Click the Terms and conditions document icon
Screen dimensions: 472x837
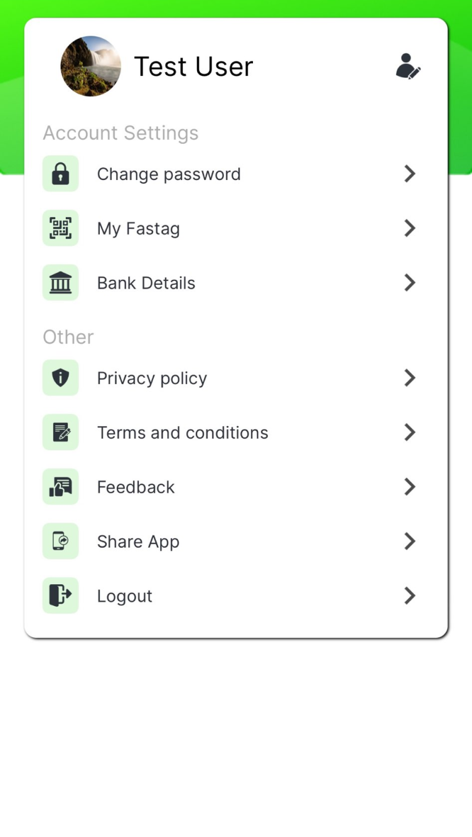pyautogui.click(x=60, y=432)
